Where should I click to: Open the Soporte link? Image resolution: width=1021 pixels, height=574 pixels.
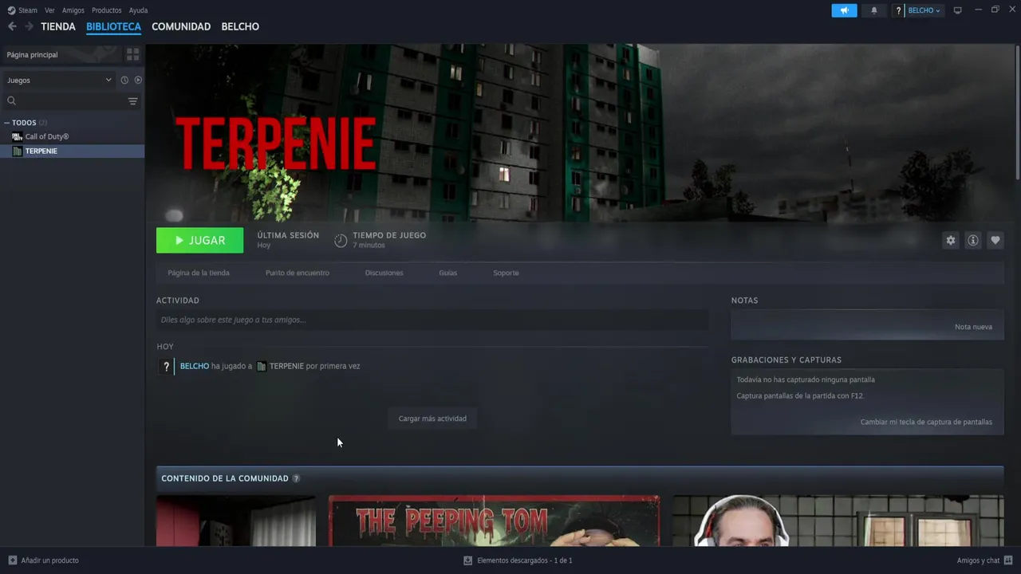point(506,273)
